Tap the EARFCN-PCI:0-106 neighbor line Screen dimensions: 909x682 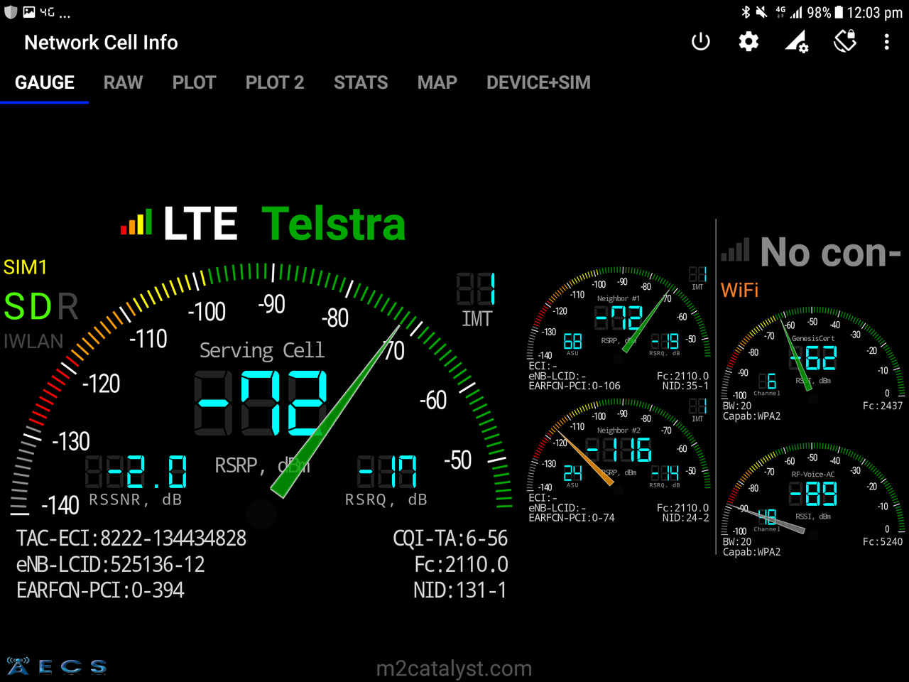tap(575, 386)
